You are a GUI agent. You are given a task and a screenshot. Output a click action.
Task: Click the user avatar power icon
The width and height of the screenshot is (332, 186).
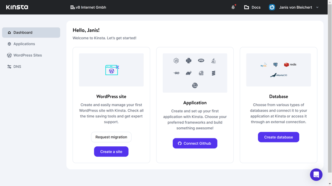tap(272, 7)
